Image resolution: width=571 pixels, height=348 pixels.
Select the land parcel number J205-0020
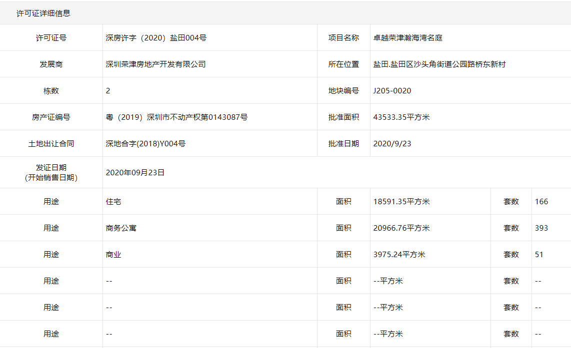point(392,91)
